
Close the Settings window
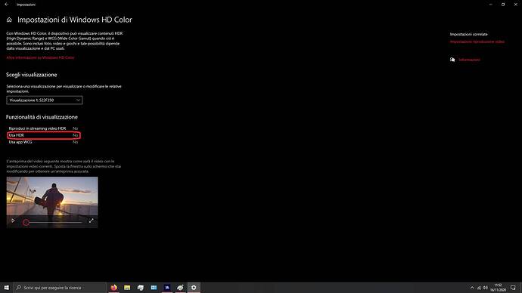tap(516, 5)
